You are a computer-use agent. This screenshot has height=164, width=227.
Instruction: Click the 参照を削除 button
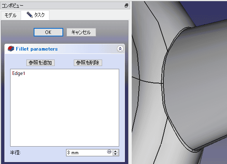pyautogui.click(x=88, y=63)
